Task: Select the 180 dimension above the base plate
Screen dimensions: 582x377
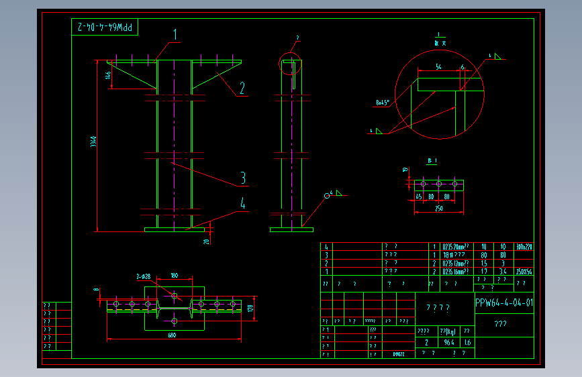Action: tap(174, 275)
